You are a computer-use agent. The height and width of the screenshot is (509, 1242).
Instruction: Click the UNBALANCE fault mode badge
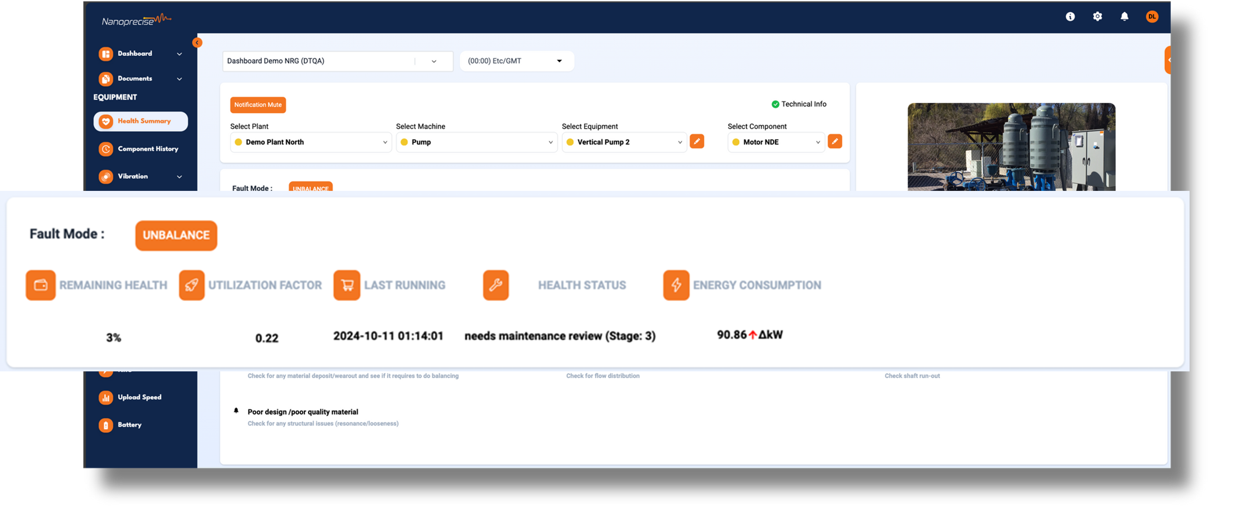coord(176,236)
